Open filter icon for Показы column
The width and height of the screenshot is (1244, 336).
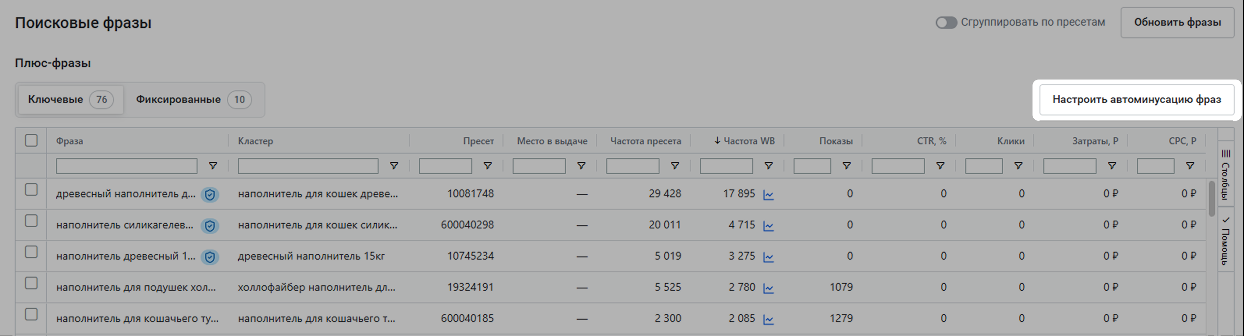pyautogui.click(x=846, y=166)
